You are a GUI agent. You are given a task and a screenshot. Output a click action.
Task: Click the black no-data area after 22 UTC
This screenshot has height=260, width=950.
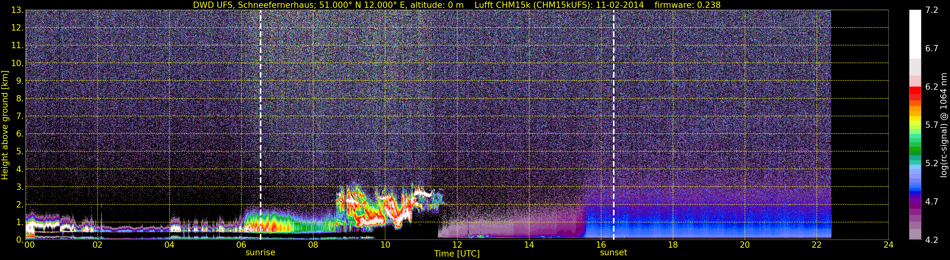pyautogui.click(x=860, y=125)
